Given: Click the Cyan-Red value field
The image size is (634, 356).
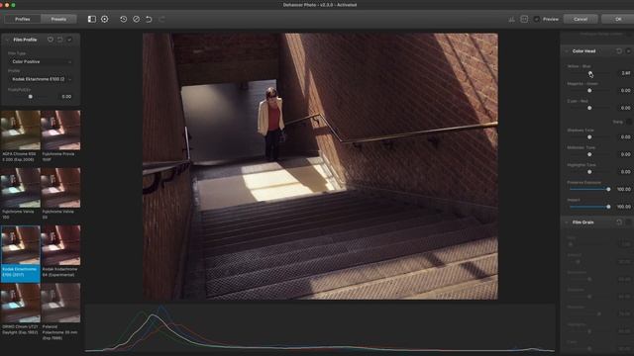Looking at the screenshot, I should pos(625,108).
